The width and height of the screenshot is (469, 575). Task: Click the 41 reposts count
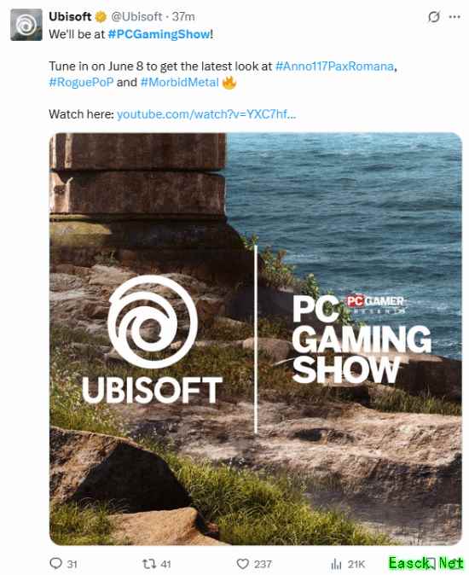pos(165,564)
